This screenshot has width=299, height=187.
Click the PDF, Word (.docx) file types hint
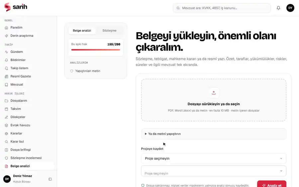point(214,110)
